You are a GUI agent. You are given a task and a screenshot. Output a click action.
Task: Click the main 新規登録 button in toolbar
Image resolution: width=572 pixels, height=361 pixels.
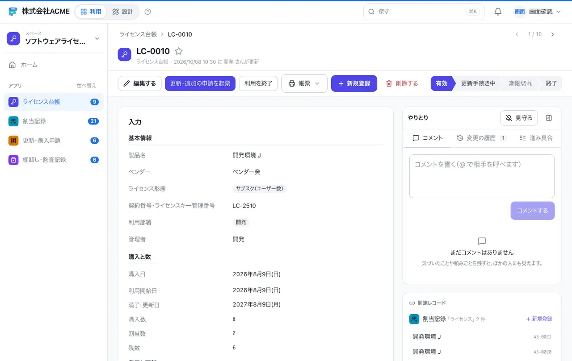tap(354, 83)
